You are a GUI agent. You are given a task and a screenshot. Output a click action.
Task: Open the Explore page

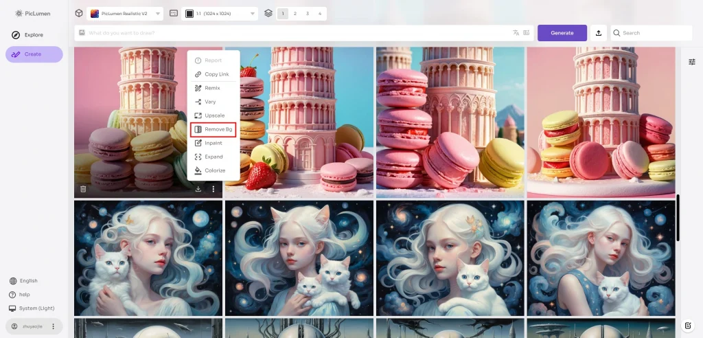[27, 35]
